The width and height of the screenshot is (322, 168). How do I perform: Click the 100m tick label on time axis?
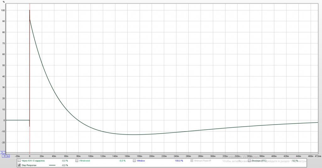click(x=91, y=156)
